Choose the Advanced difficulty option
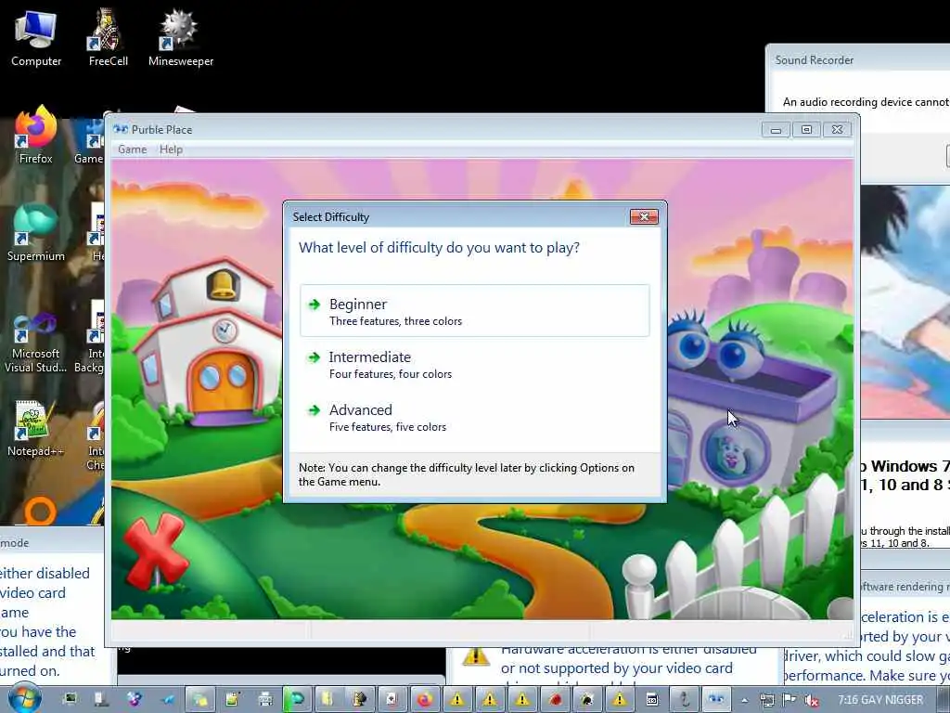Screen dimensions: 950x713 click(474, 417)
